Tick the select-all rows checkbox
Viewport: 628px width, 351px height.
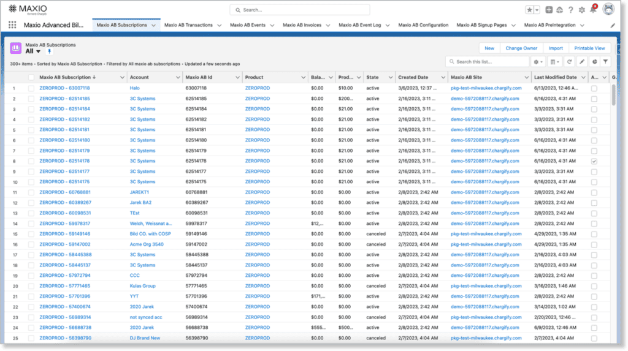tap(31, 77)
